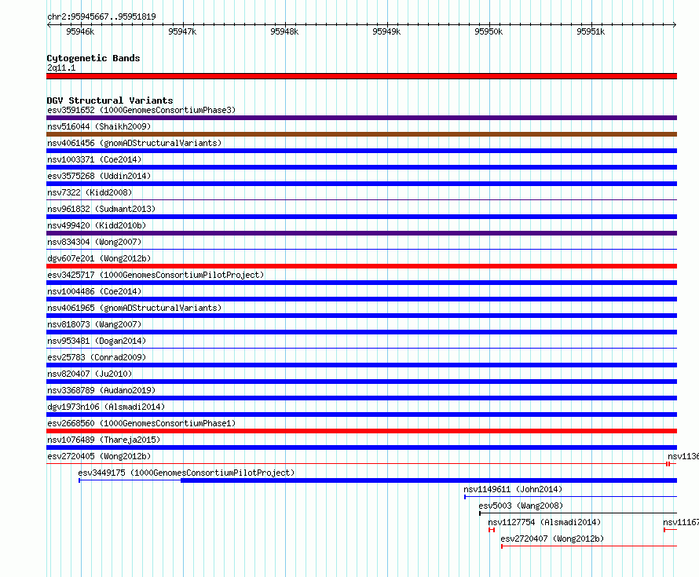Click the nsv1004486 (Coe2014) label

[x=94, y=291]
